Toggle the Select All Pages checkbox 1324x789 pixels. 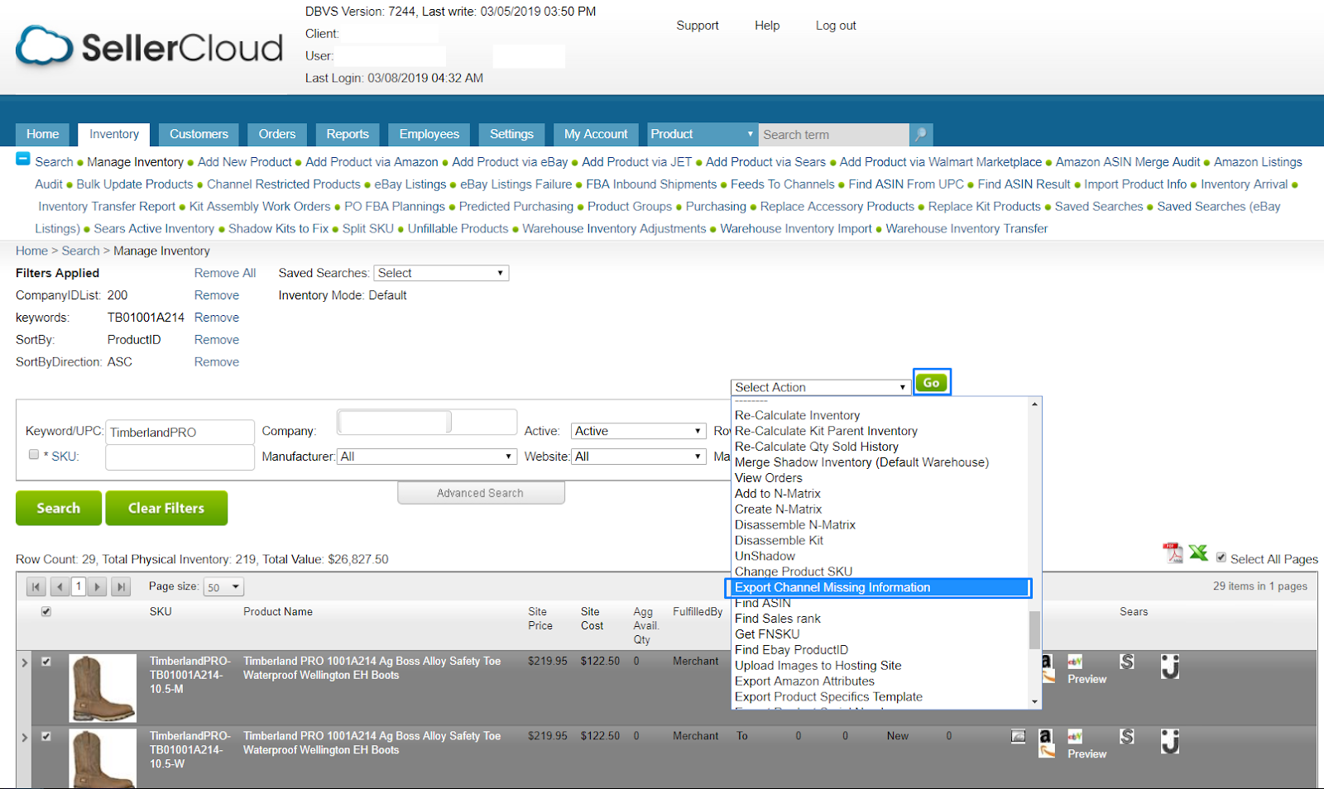[1221, 557]
